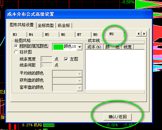Click the 线宽 column header
This screenshot has width=162, height=130.
(x=127, y=47)
